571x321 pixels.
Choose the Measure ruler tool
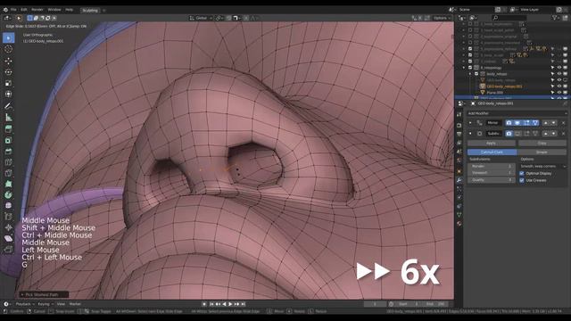tap(8, 117)
